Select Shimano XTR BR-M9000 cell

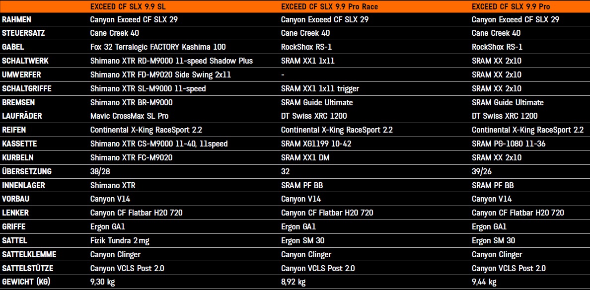click(132, 102)
